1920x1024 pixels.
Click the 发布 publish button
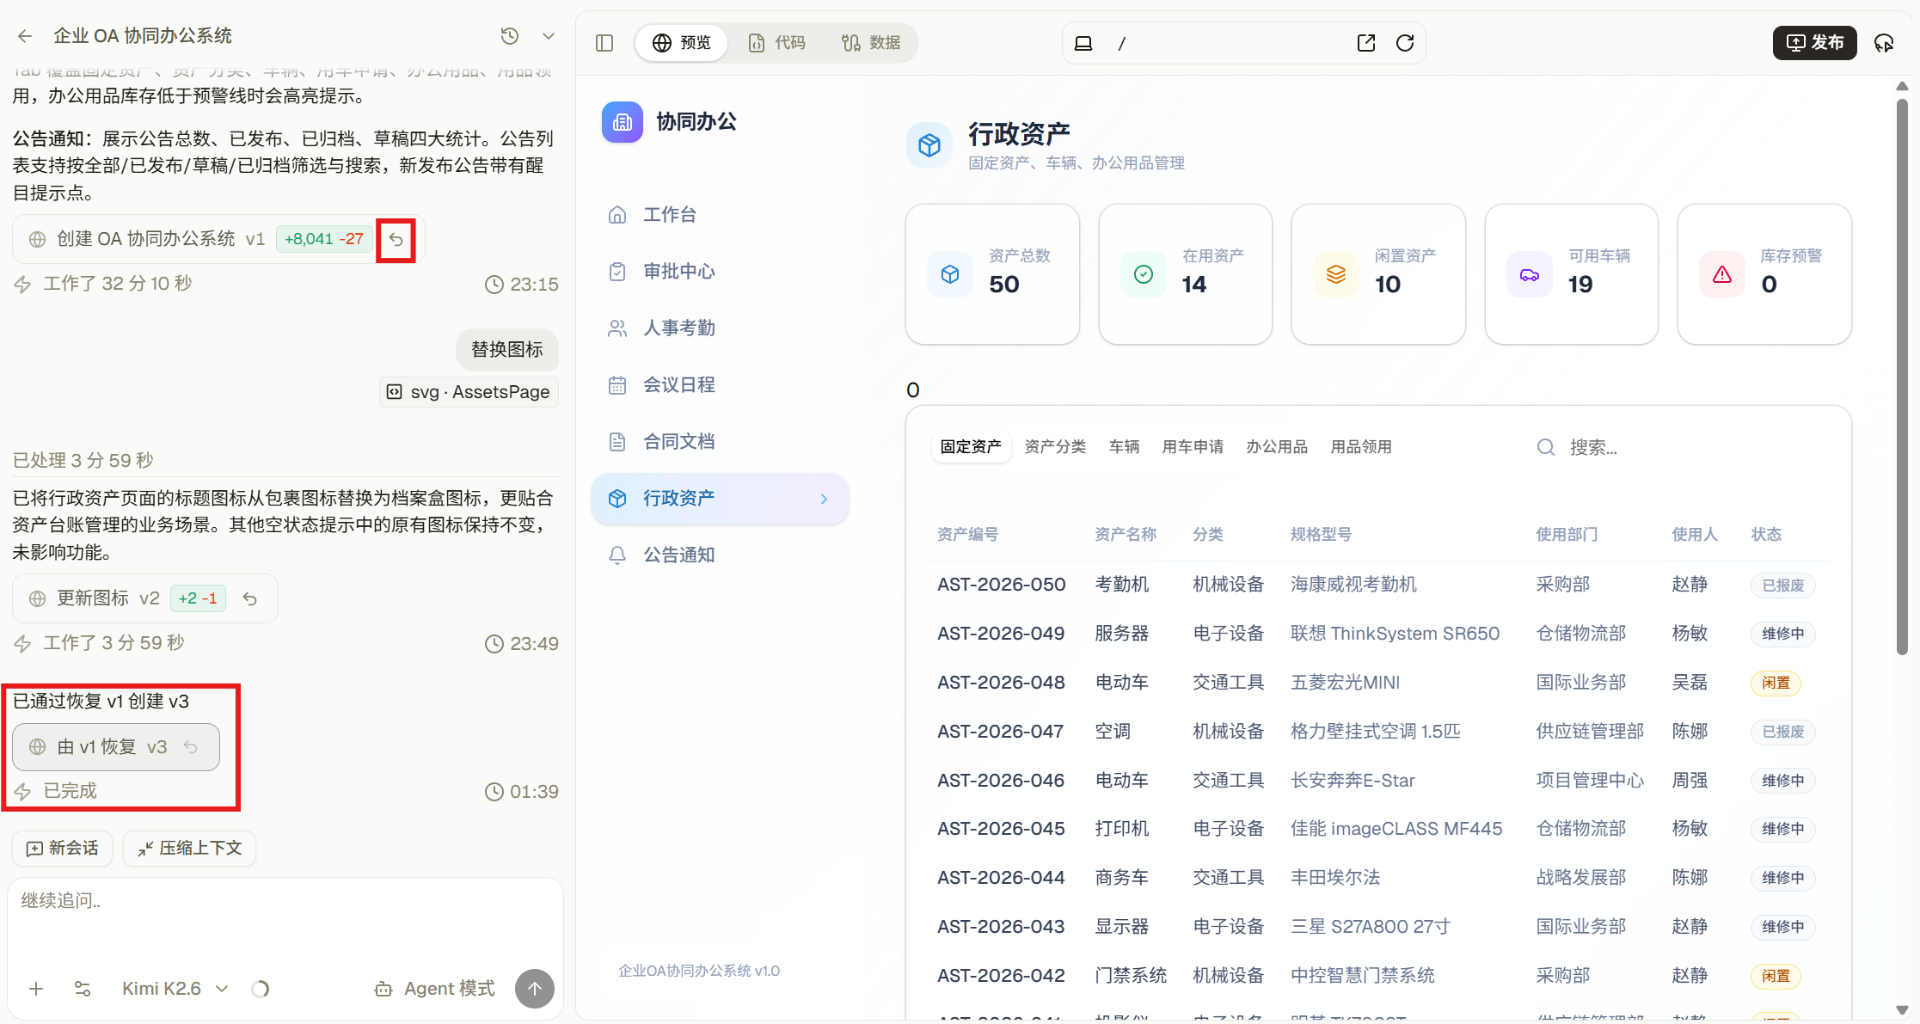[1814, 43]
